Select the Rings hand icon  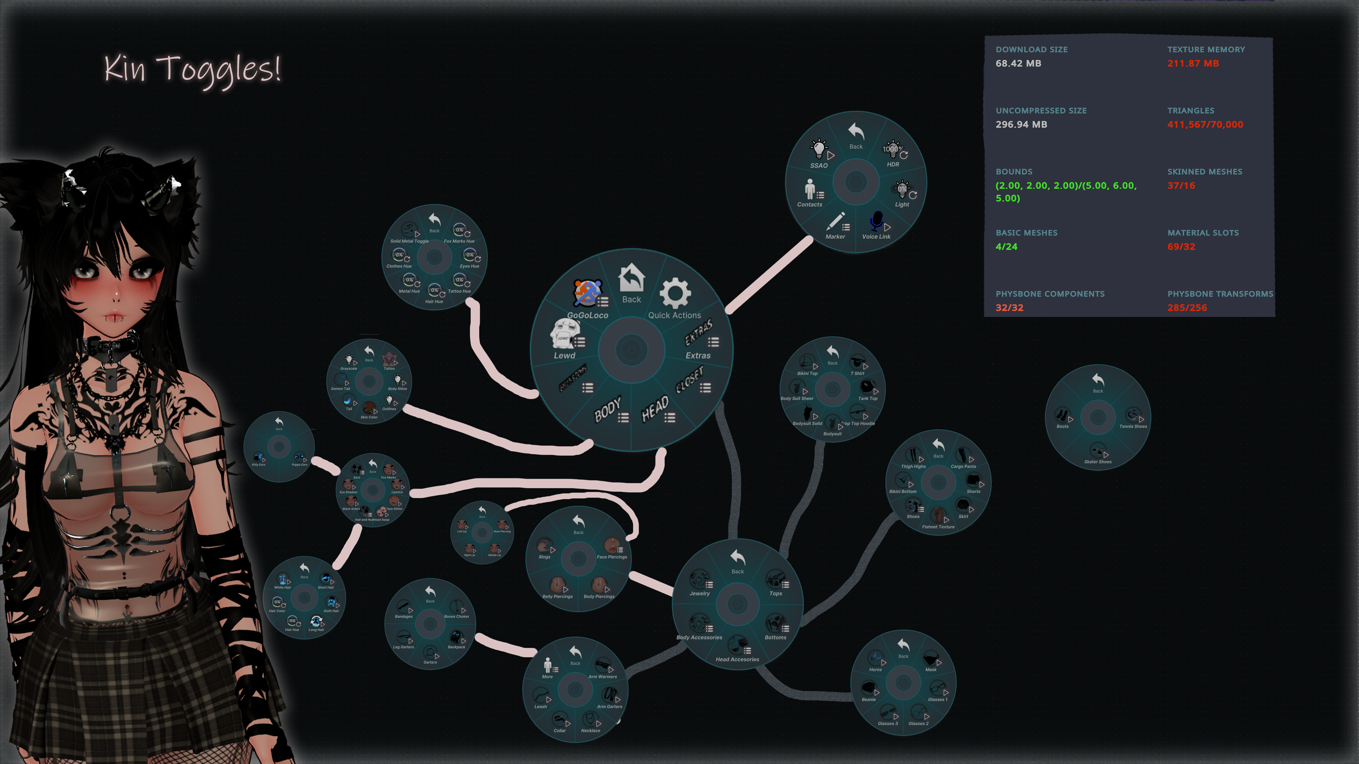point(544,545)
